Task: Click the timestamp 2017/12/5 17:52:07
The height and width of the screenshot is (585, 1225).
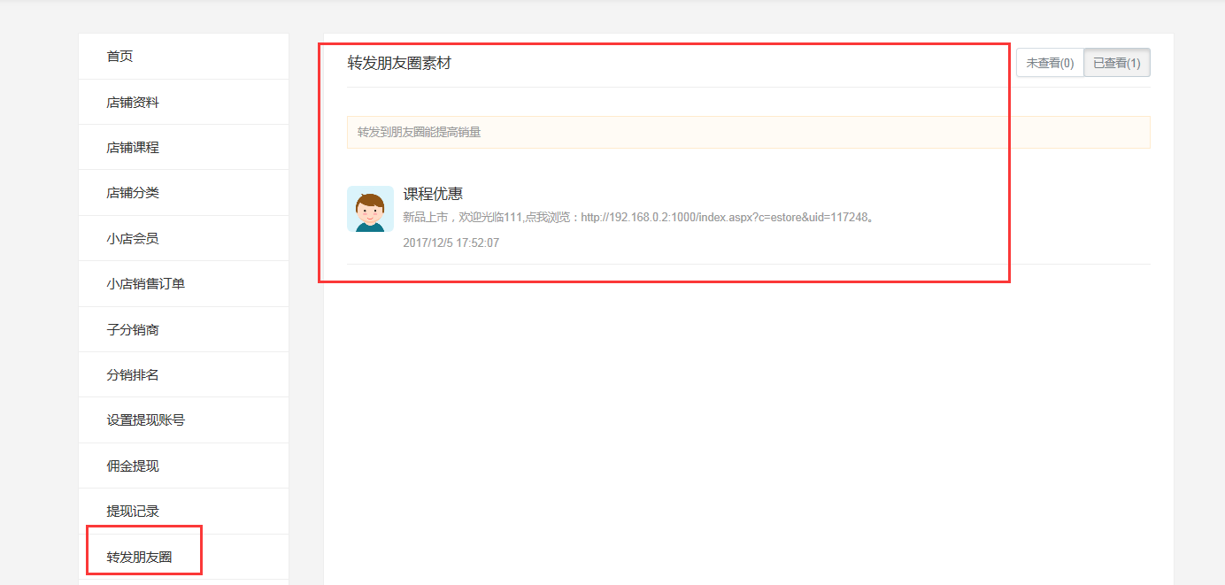Action: [x=451, y=242]
